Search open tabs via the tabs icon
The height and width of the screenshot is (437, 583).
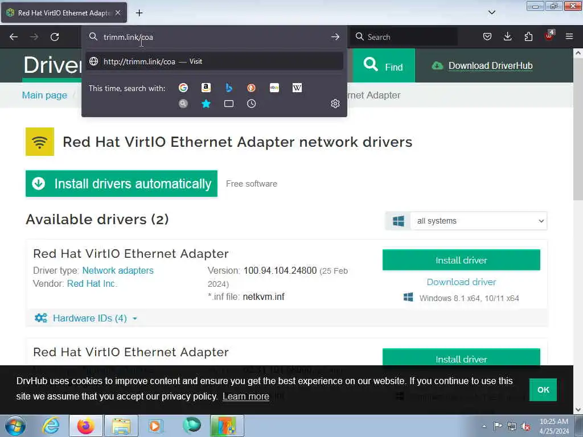[229, 104]
